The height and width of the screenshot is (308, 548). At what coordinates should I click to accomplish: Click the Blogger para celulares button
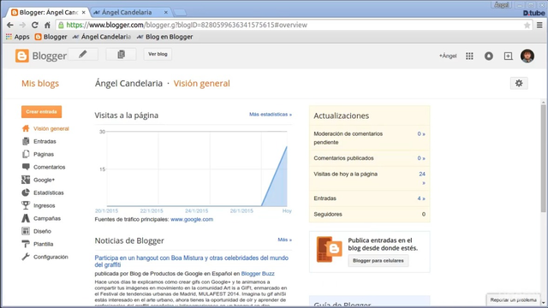tap(378, 260)
